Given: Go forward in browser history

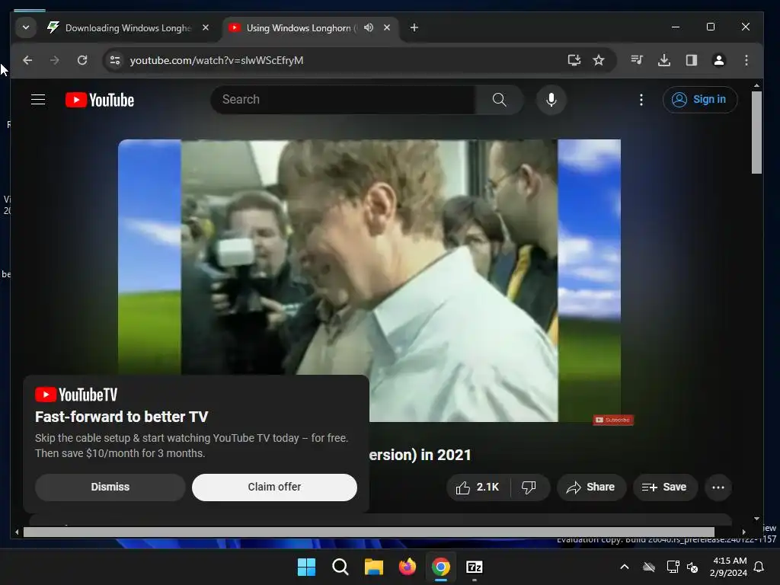Looking at the screenshot, I should click(x=55, y=60).
